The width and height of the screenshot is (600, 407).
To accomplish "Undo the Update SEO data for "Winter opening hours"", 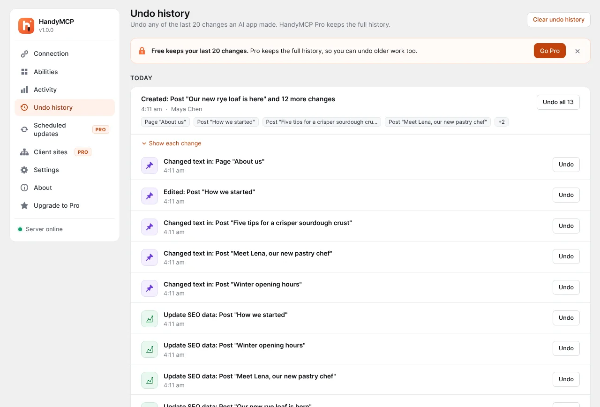I will [x=566, y=348].
